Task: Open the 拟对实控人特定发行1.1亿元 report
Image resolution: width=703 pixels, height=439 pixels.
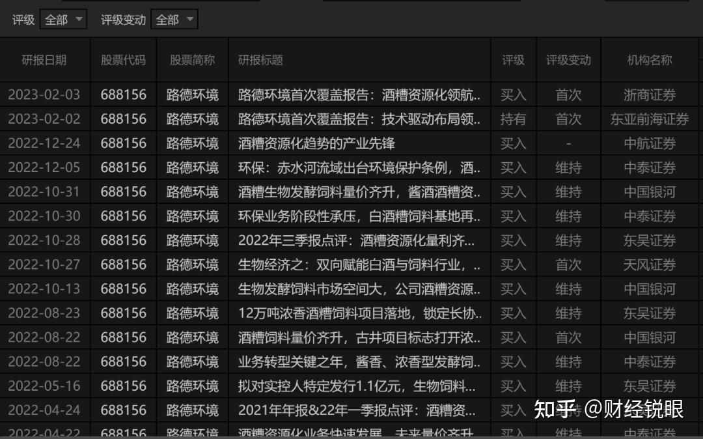Action: tap(358, 386)
